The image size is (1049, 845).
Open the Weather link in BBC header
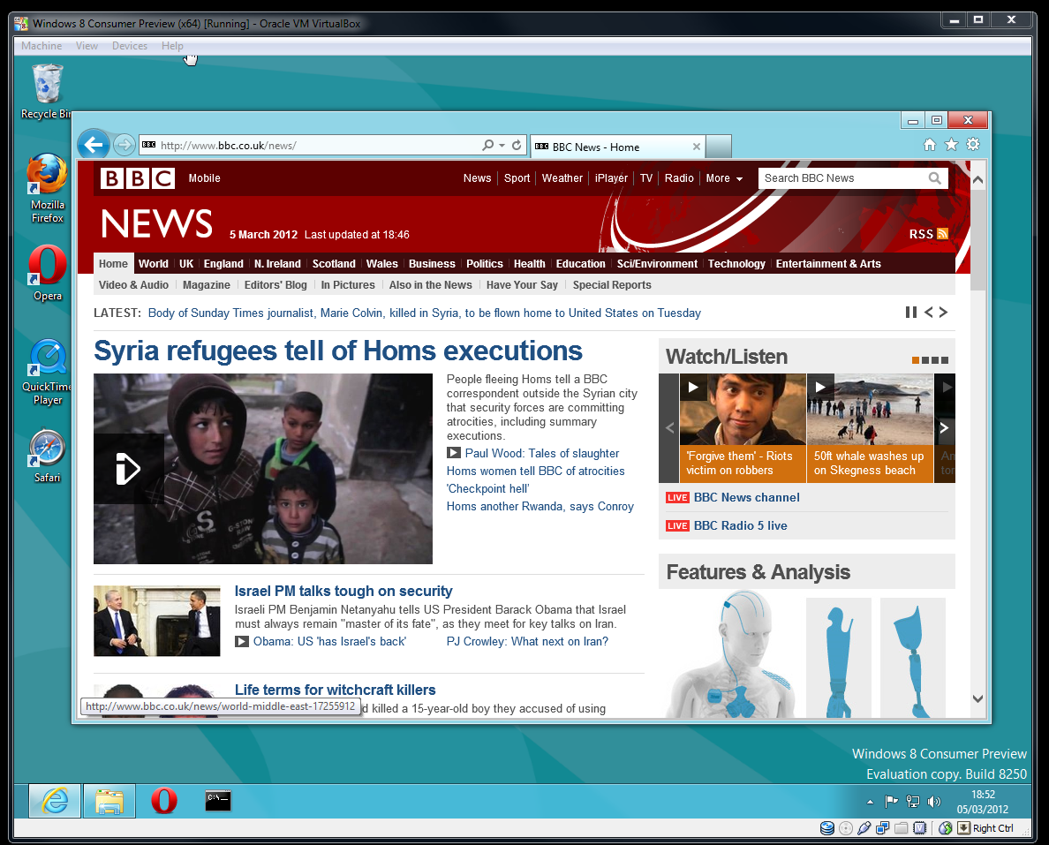[x=562, y=178]
